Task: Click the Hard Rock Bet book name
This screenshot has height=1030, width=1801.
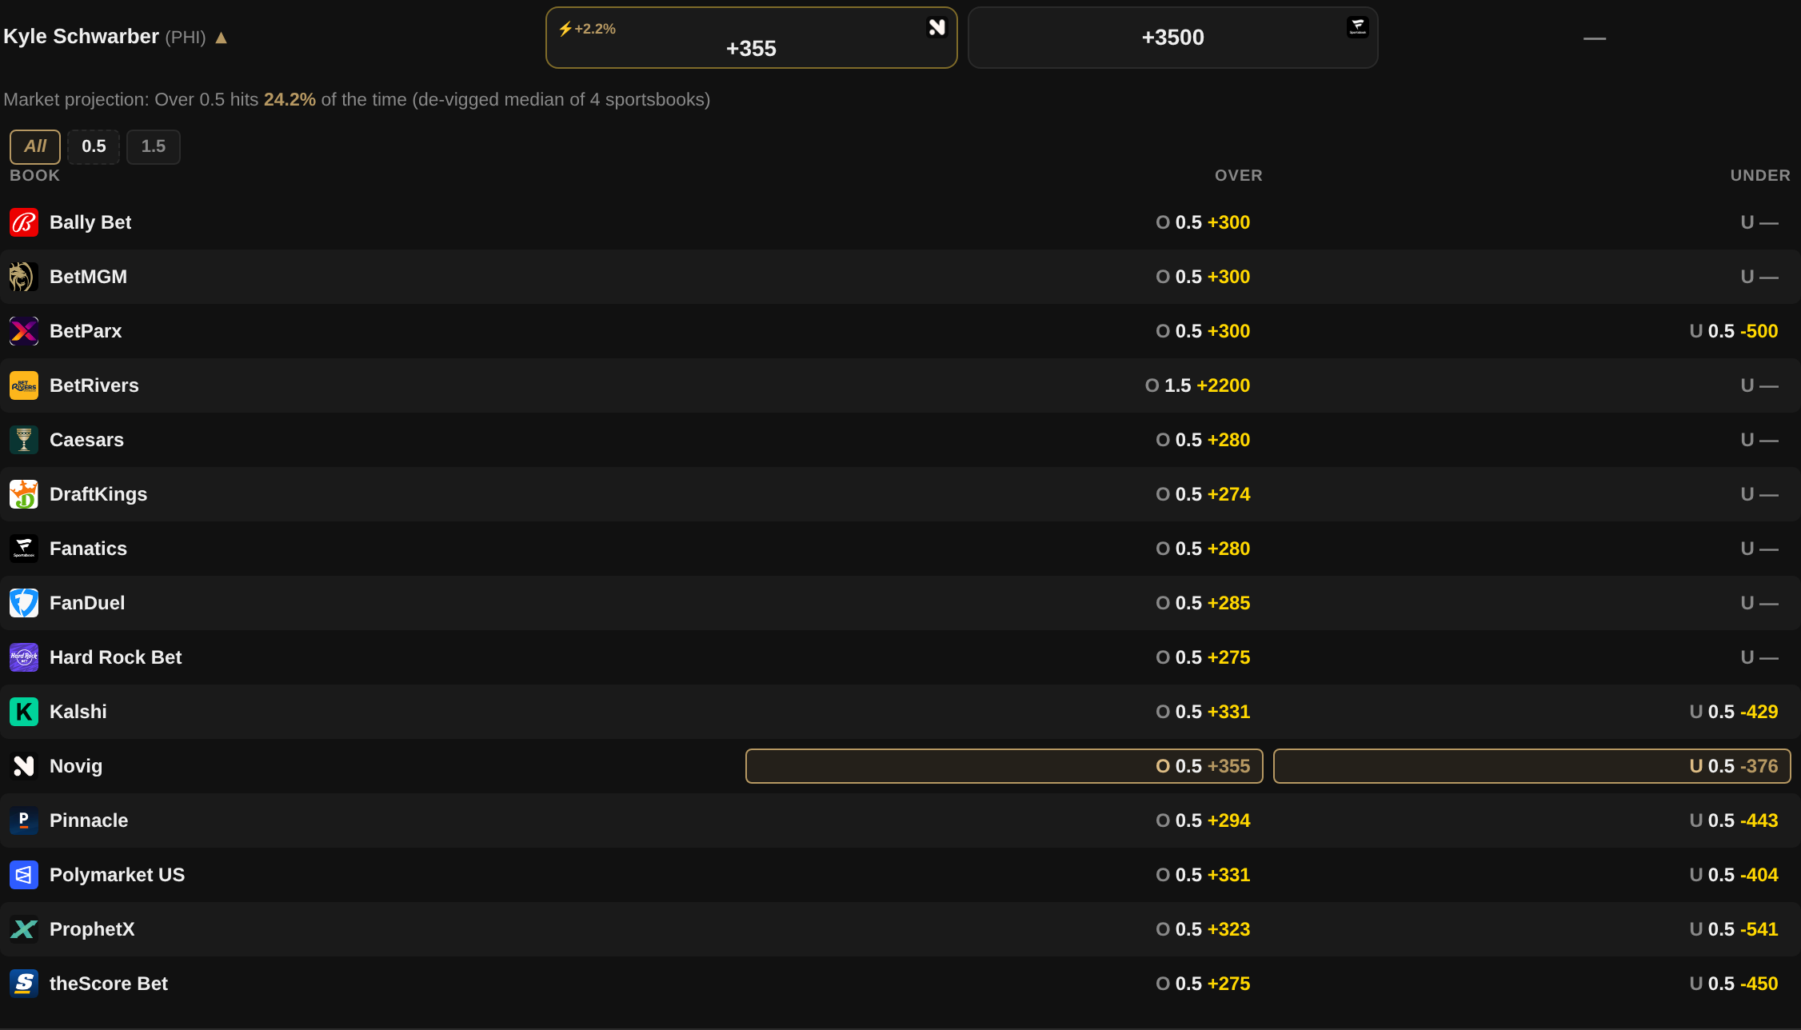Action: pos(116,657)
